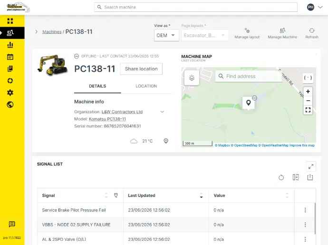Open the bar chart reports icon in sidebar
The width and height of the screenshot is (328, 245).
click(x=10, y=45)
